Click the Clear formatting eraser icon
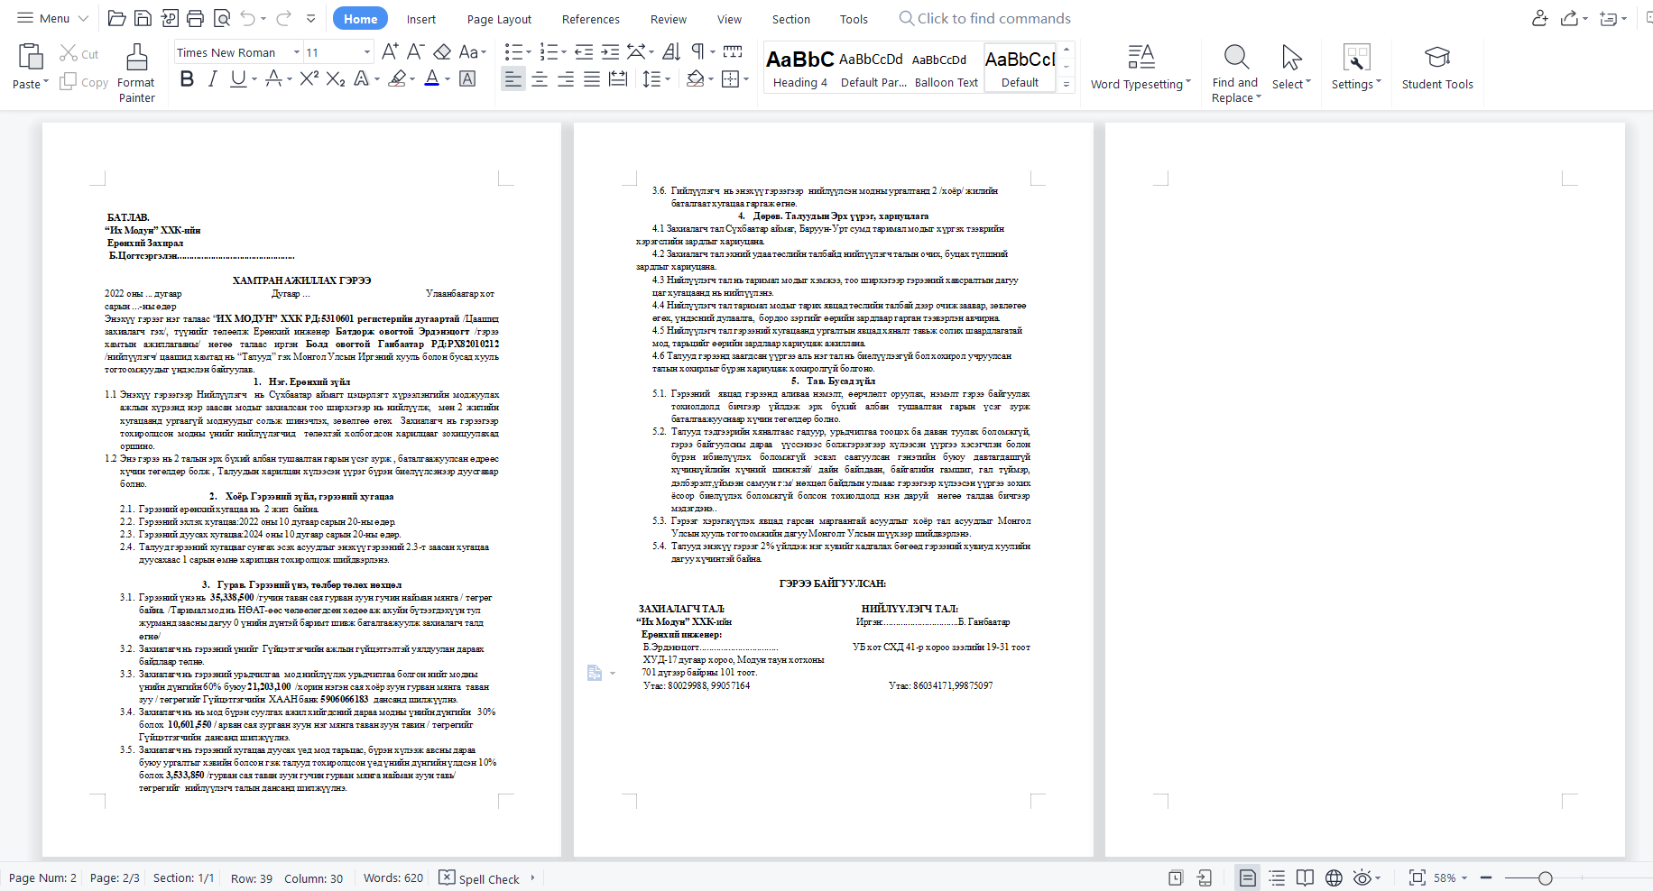Viewport: 1653px width, 891px height. pyautogui.click(x=442, y=51)
